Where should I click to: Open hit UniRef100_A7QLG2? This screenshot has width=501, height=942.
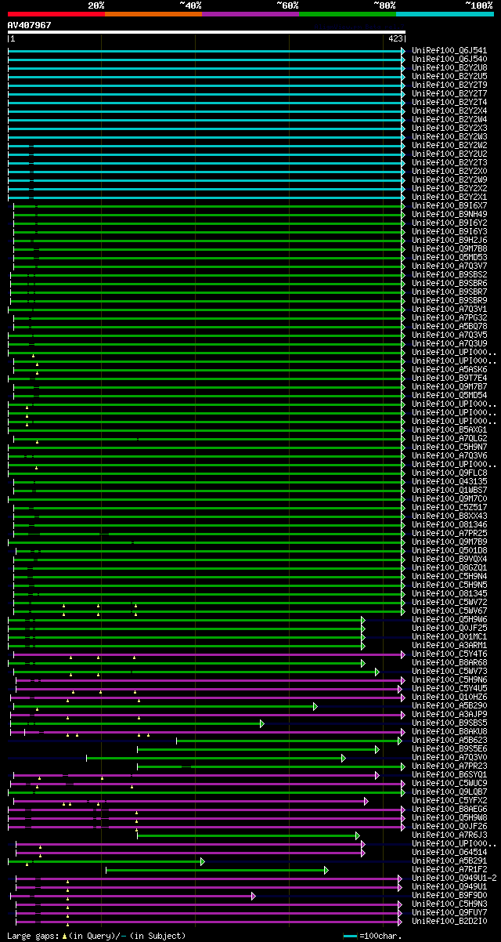450,438
